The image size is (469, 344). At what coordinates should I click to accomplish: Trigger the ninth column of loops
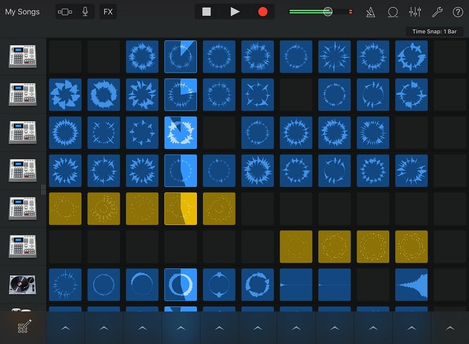[373, 328]
